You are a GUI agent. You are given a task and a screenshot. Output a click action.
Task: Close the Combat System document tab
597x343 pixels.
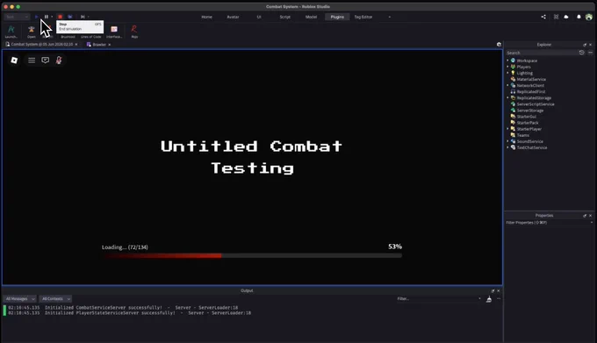coord(76,44)
